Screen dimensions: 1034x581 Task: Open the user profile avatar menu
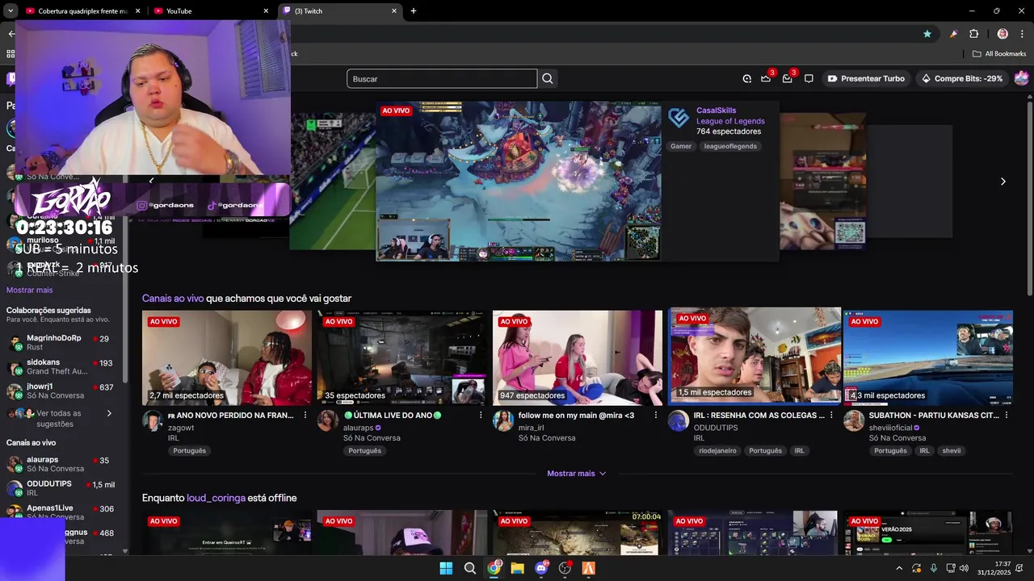pyautogui.click(x=1021, y=78)
